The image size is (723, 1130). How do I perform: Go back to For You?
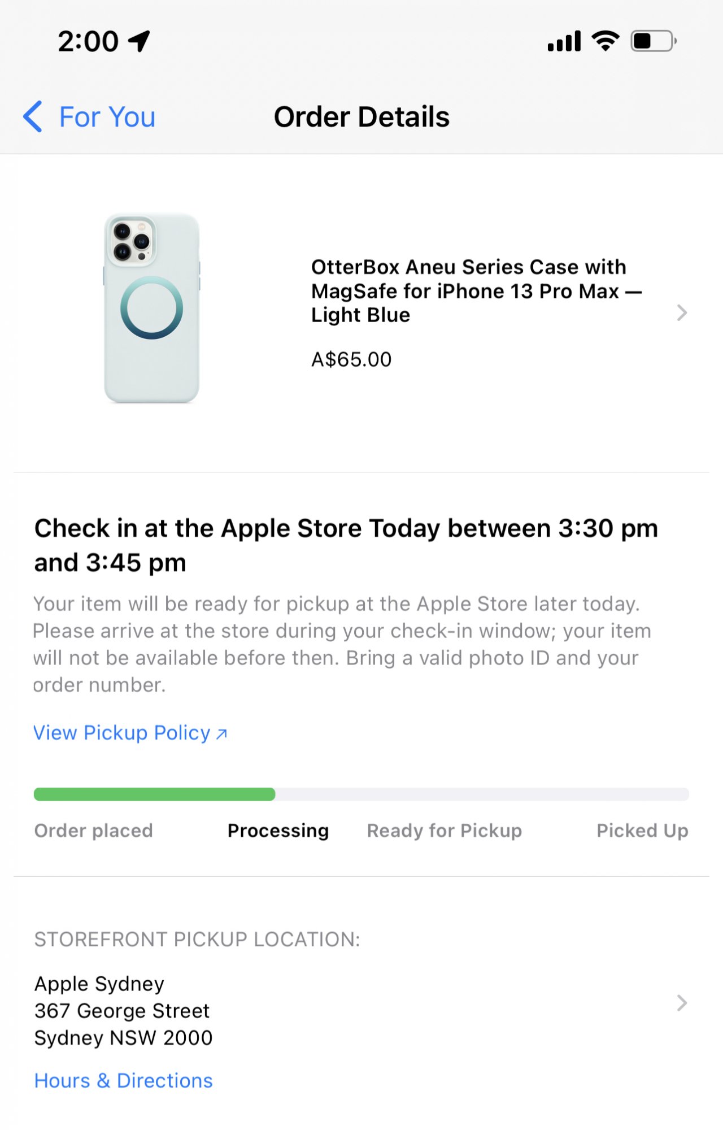tap(107, 117)
